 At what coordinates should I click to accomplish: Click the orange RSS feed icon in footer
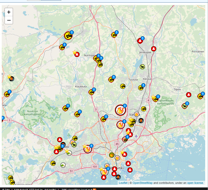[x=94, y=189]
